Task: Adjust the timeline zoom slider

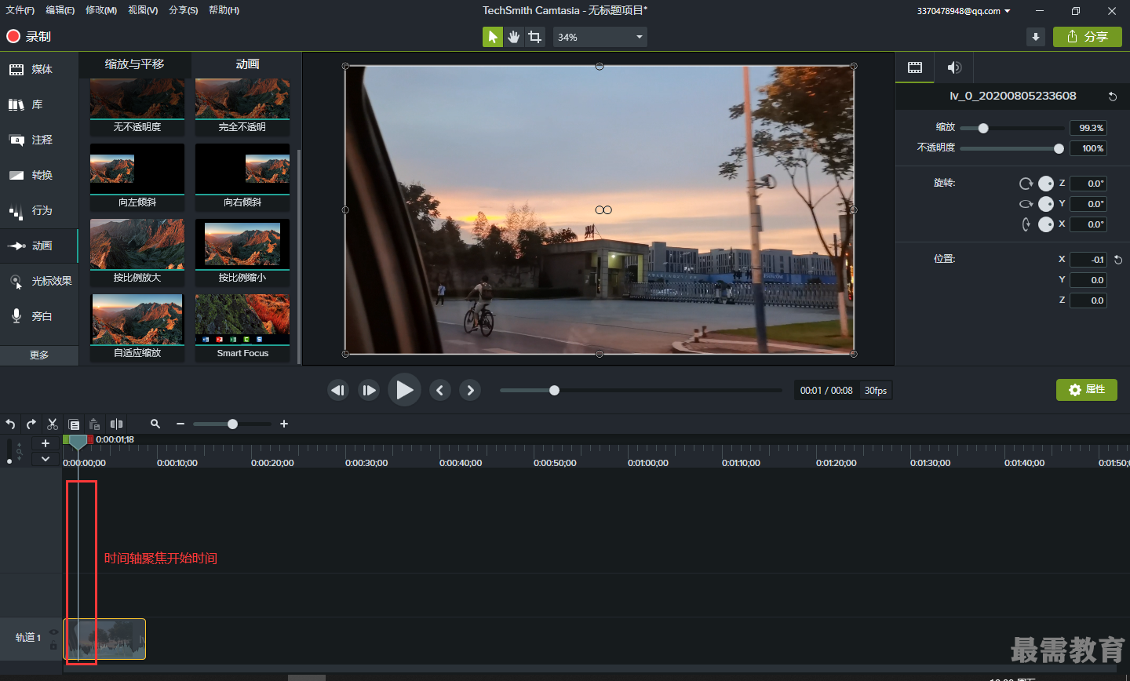Action: 232,424
